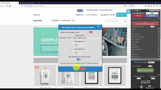Open the info circle icon in editor toolbar
The image size is (161, 90).
[x=140, y=10]
